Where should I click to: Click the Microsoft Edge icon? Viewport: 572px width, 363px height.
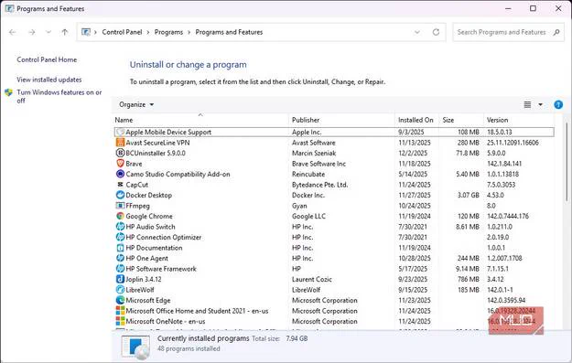click(121, 300)
